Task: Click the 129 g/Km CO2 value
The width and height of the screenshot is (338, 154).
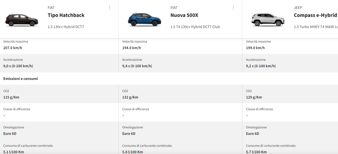Action: click(x=254, y=97)
